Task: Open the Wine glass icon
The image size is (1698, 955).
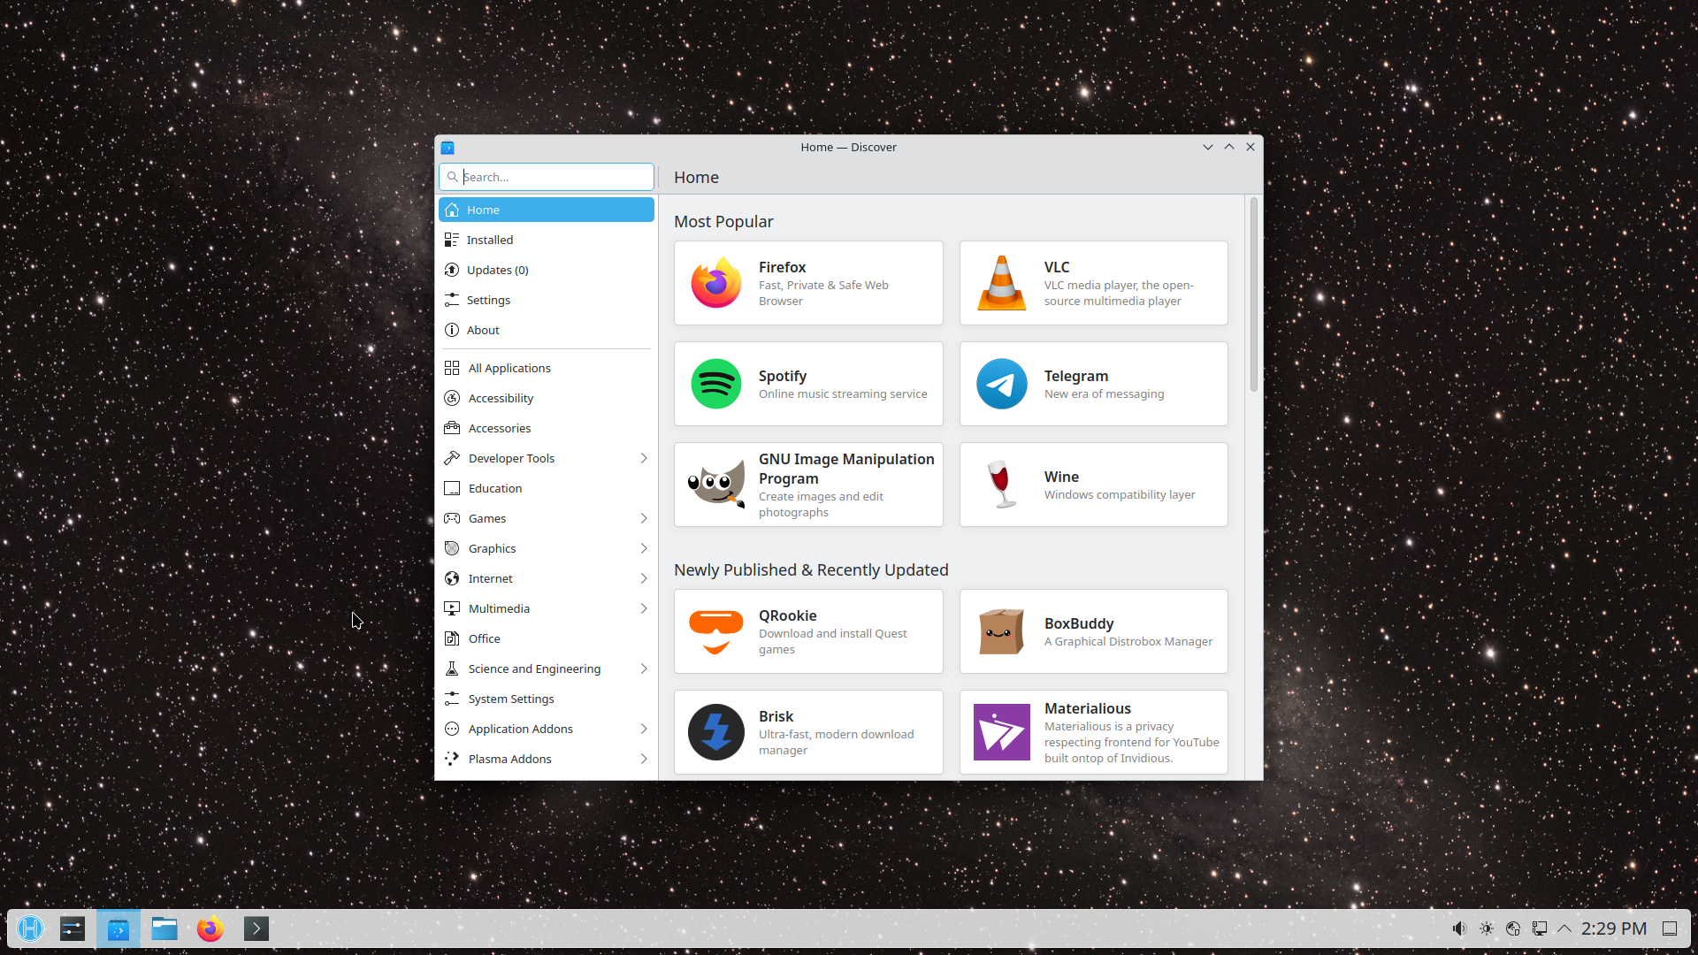Action: (1002, 485)
